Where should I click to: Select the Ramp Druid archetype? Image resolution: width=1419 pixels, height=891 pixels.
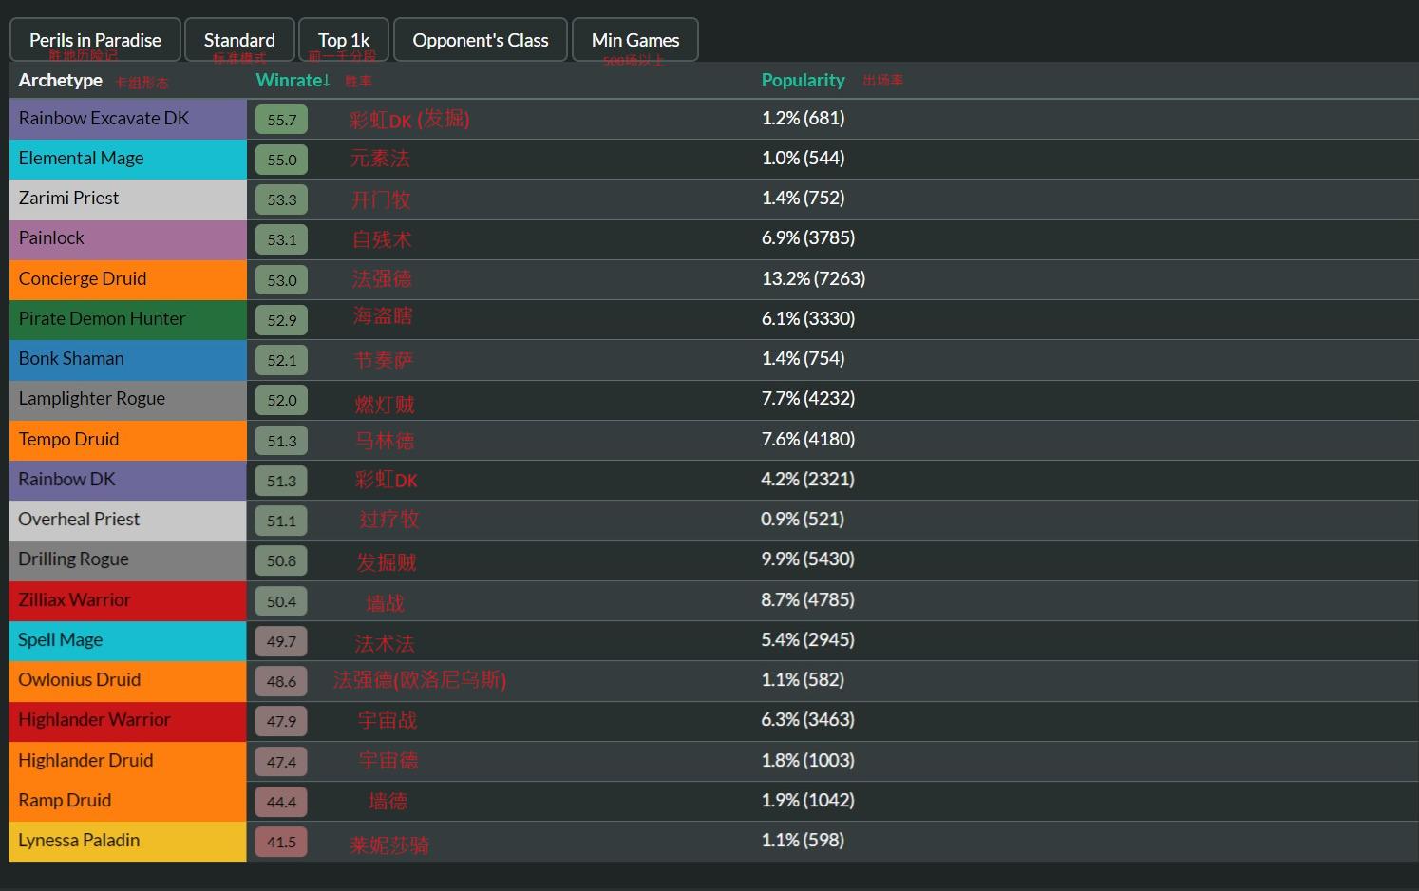[128, 801]
